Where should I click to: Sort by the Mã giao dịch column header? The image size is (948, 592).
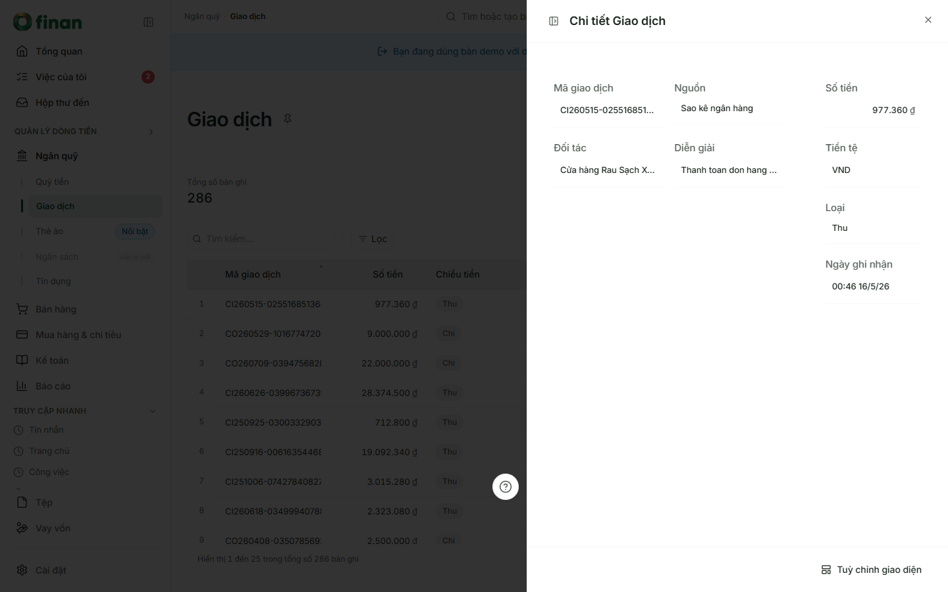click(253, 274)
